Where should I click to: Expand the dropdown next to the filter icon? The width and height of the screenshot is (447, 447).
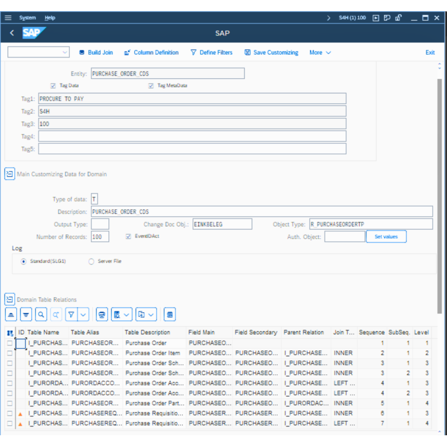click(x=83, y=314)
